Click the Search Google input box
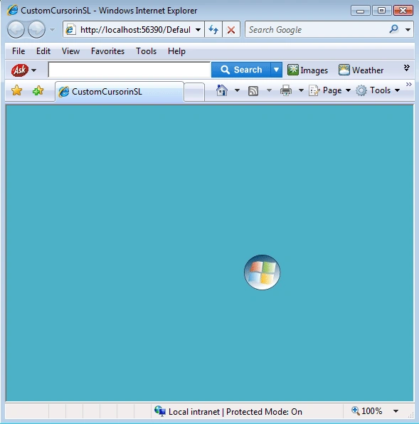 (x=317, y=29)
